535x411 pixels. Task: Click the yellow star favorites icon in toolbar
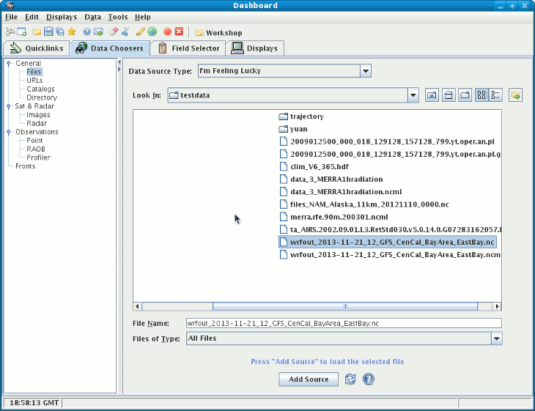point(71,32)
